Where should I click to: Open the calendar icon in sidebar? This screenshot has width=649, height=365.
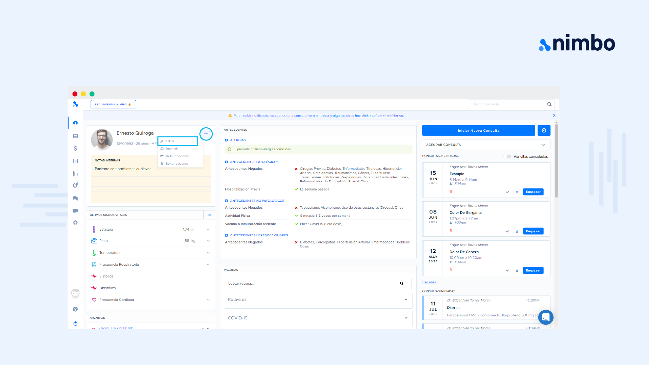click(75, 136)
